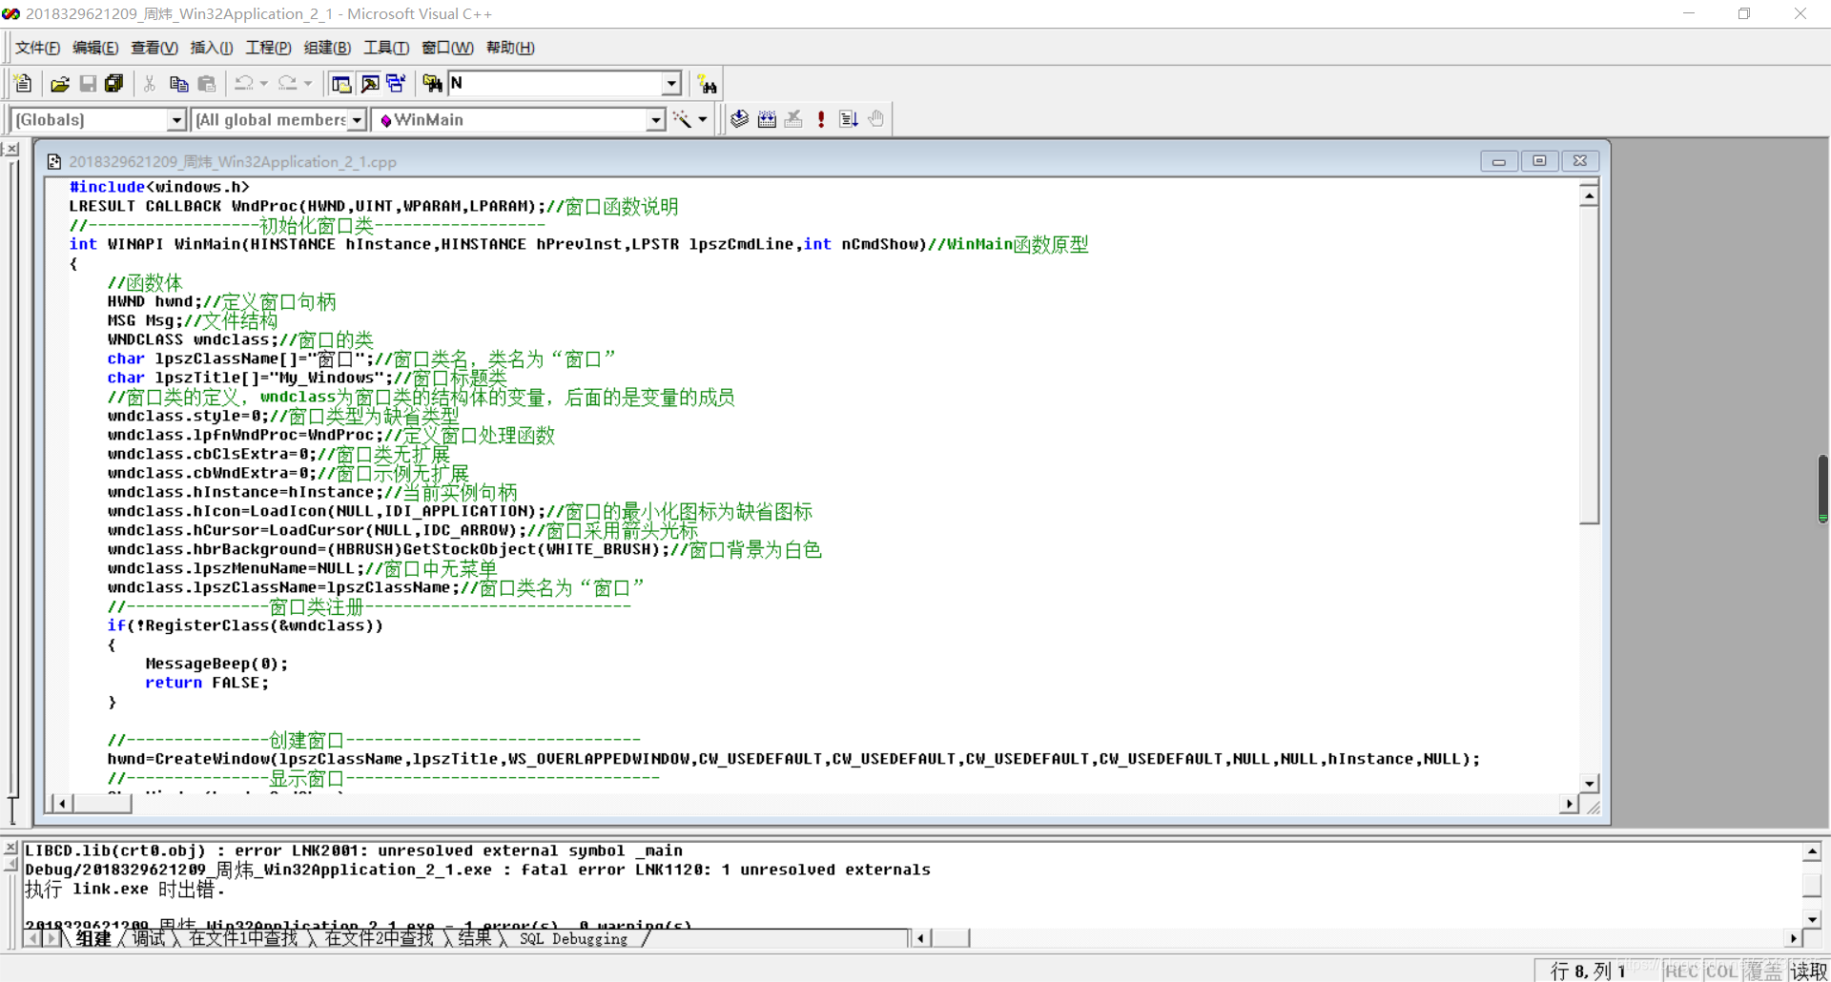Open the 文件(F) menu
1831x982 pixels.
(x=37, y=48)
